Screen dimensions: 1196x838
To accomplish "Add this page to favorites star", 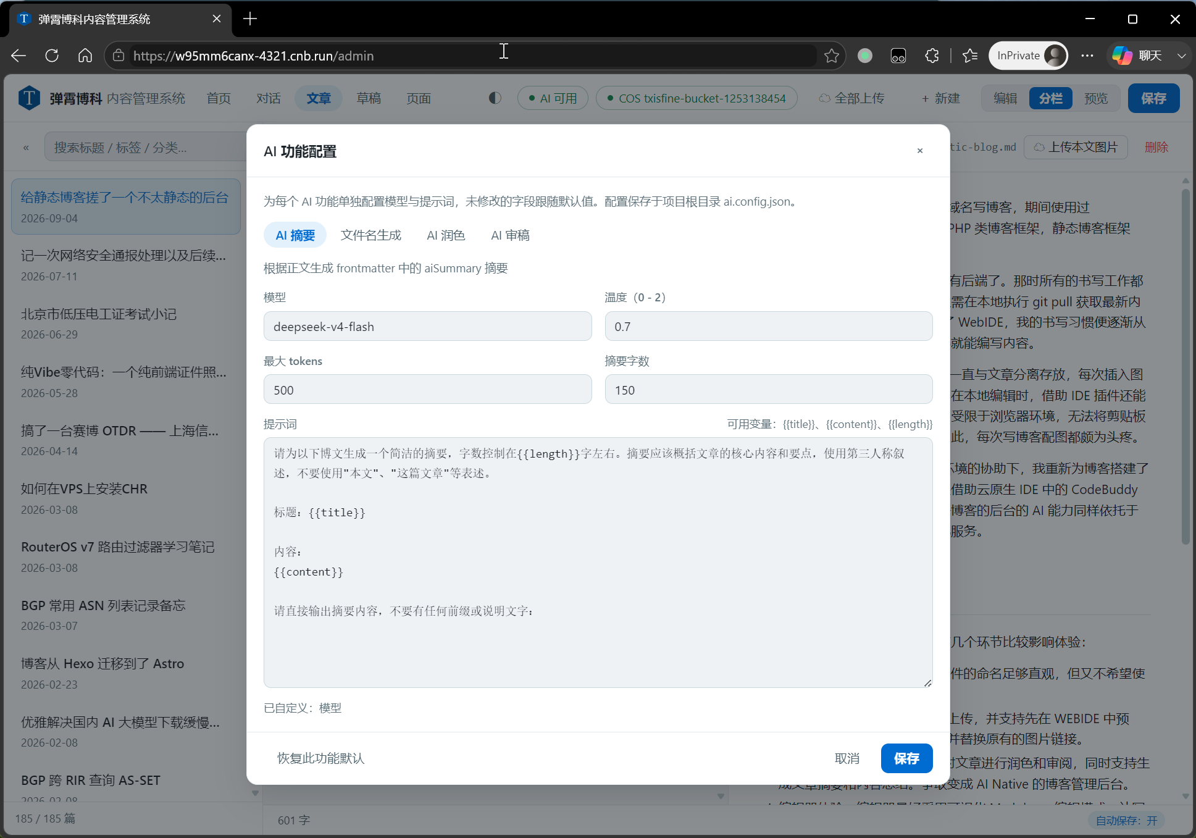I will 831,56.
